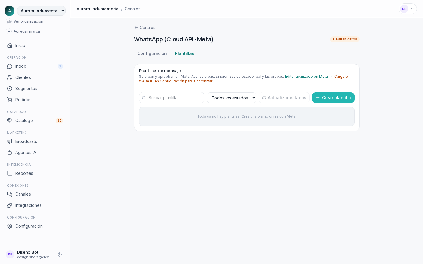Click the refresh icon on Actualizar estados
This screenshot has height=264, width=423.
(x=264, y=98)
